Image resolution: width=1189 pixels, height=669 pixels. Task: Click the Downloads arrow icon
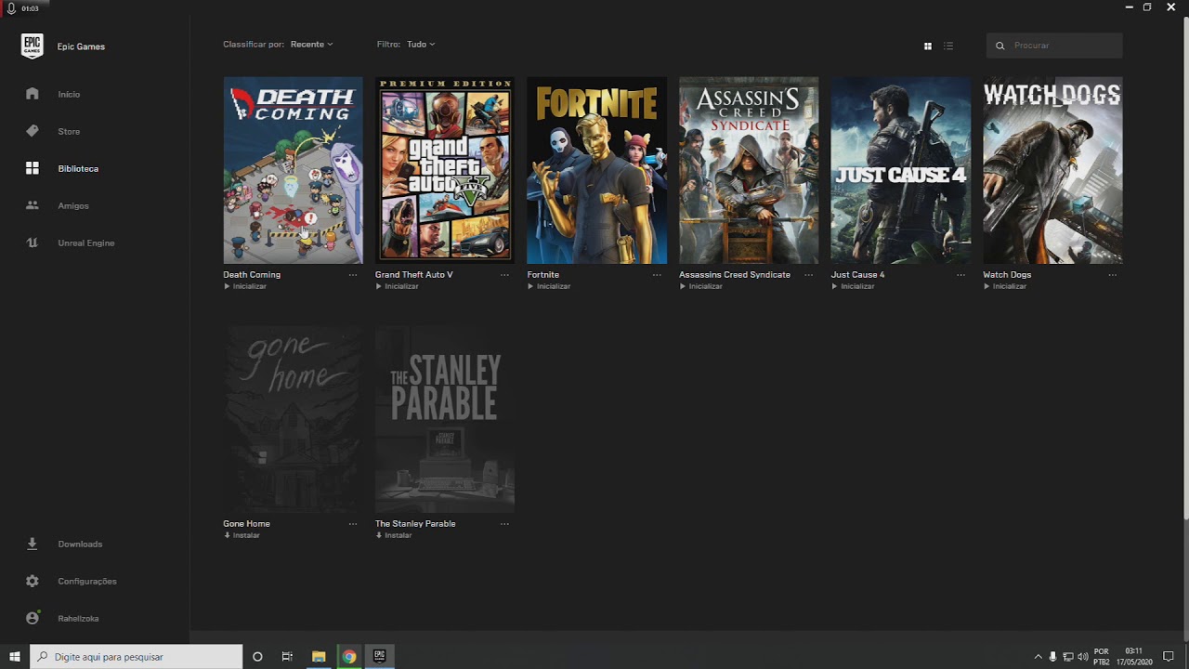[33, 544]
